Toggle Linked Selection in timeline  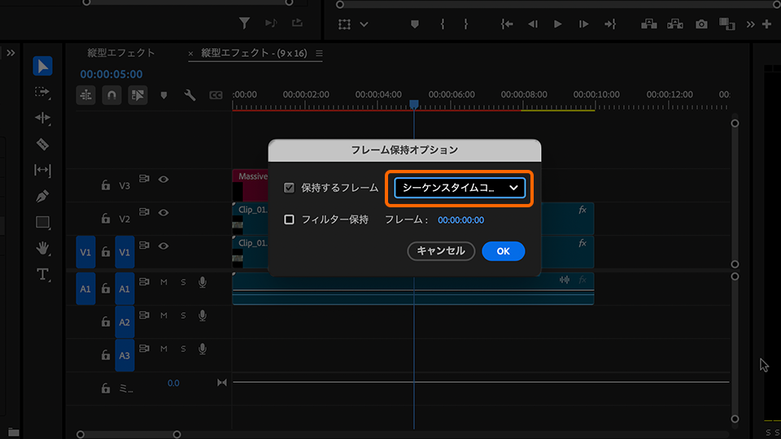point(138,95)
